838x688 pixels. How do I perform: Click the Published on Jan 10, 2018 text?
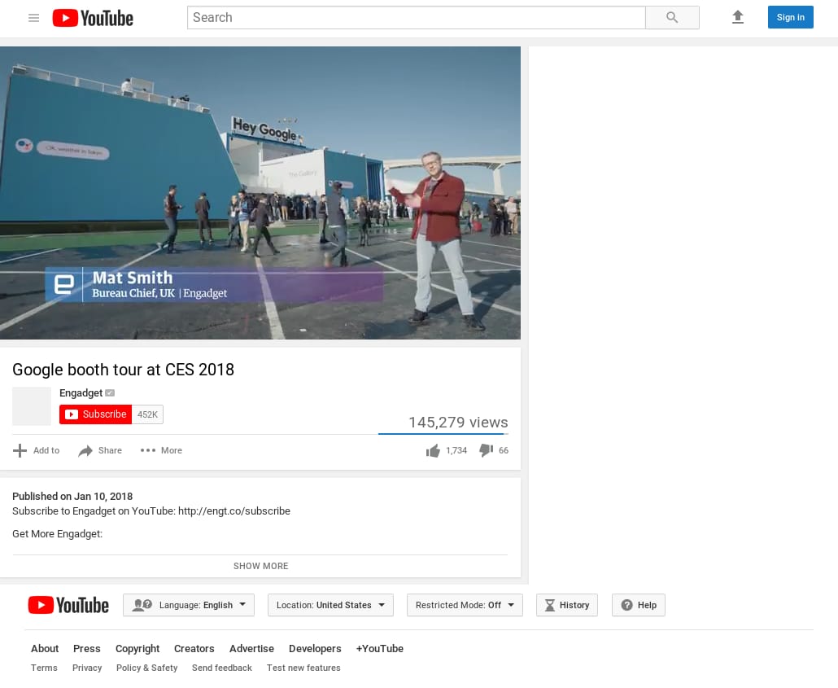pos(72,497)
